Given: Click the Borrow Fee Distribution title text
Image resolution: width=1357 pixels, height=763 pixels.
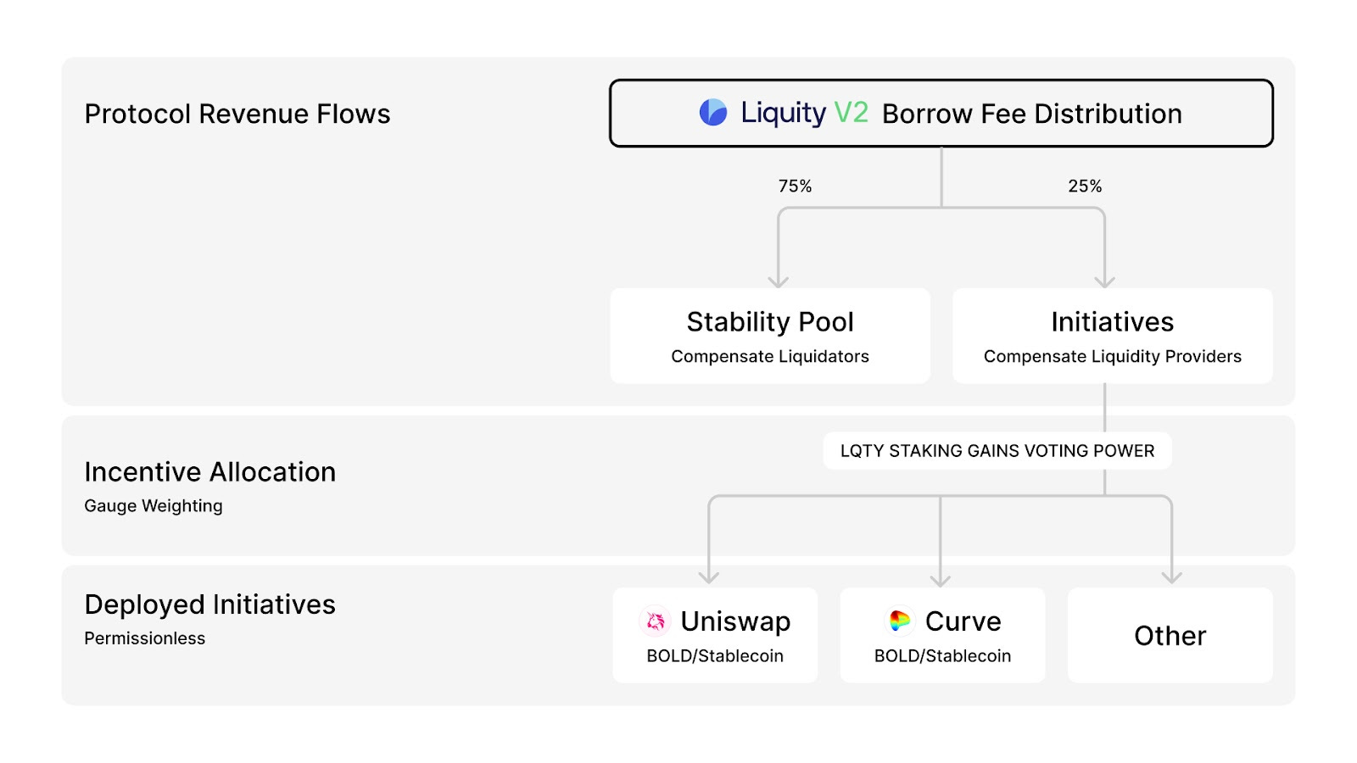Looking at the screenshot, I should pyautogui.click(x=1032, y=114).
